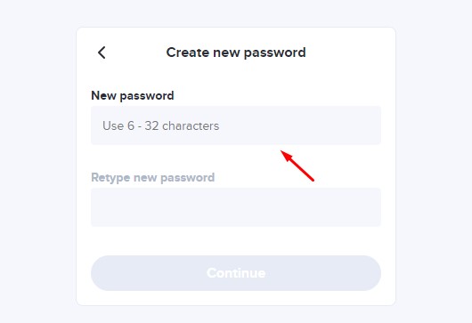Click the 'Use 6 - 32 characters' placeholder
This screenshot has width=472, height=323.
coord(160,125)
